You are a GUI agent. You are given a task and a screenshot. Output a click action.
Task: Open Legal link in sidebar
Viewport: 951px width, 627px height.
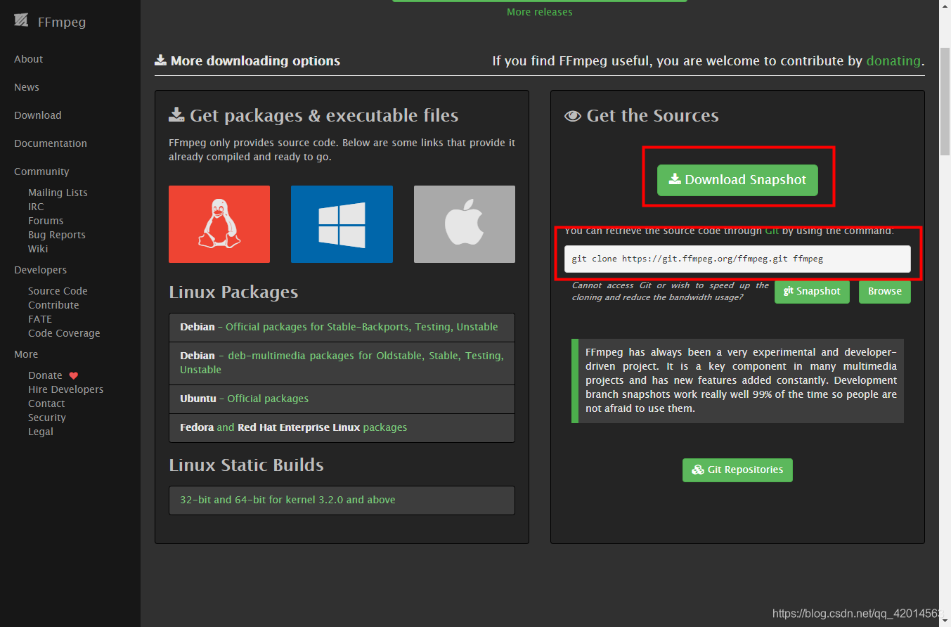(x=41, y=432)
